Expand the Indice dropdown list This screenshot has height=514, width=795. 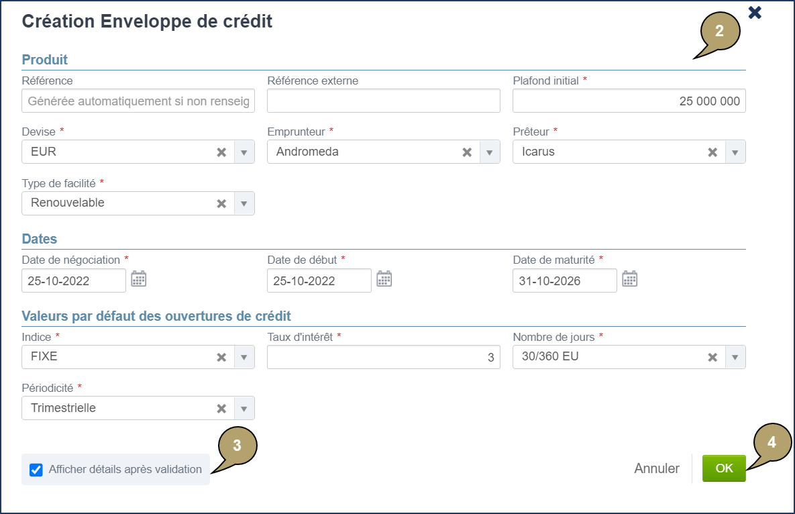244,358
